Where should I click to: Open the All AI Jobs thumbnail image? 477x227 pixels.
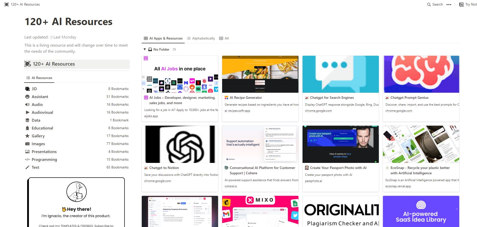coord(180,74)
